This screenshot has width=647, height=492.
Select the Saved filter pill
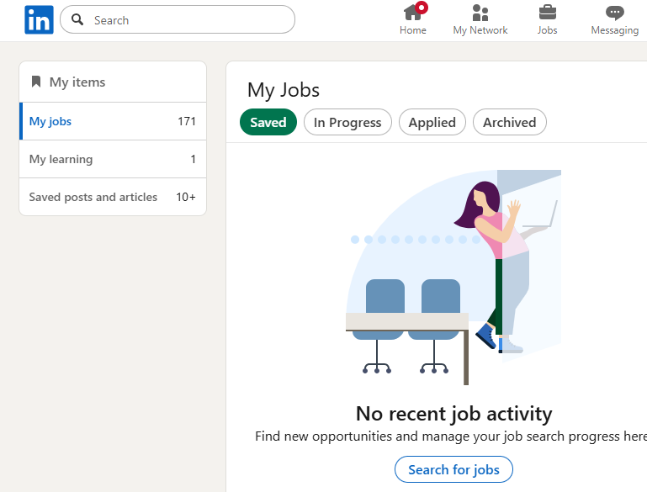(x=268, y=123)
